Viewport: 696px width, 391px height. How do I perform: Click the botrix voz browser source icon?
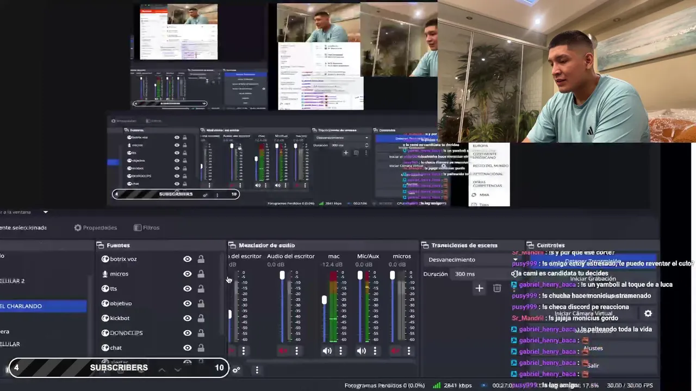pyautogui.click(x=105, y=259)
